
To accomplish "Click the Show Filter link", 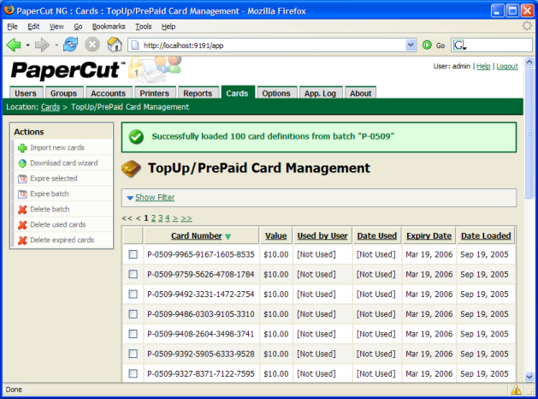I will [155, 198].
